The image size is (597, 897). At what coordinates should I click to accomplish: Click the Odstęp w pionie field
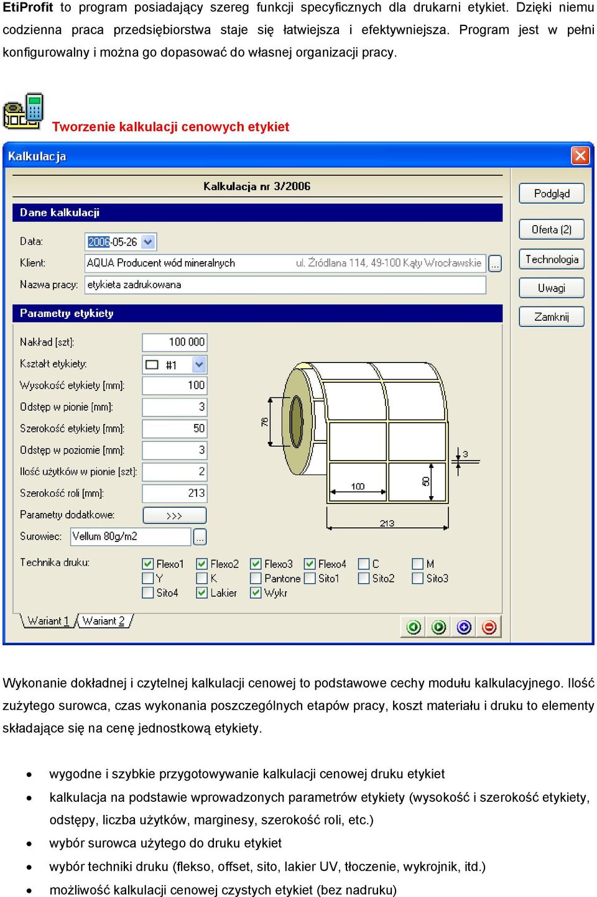175,407
